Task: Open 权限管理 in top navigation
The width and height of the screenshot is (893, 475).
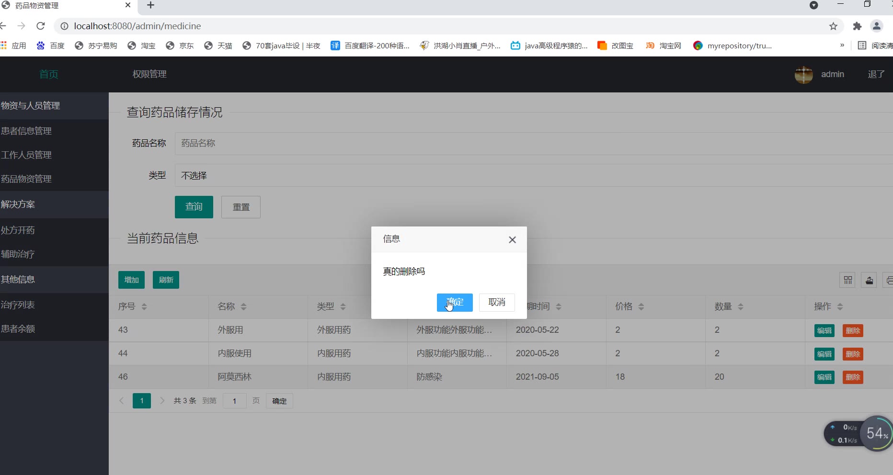Action: click(149, 74)
